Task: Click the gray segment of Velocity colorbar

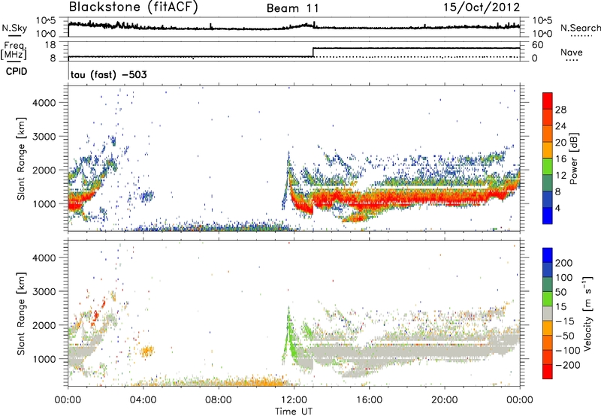Action: (x=548, y=314)
